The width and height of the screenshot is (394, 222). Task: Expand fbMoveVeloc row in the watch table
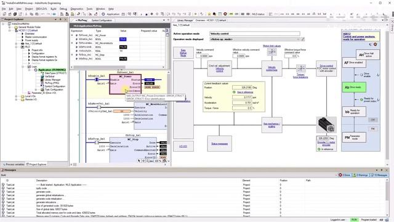click(x=72, y=43)
